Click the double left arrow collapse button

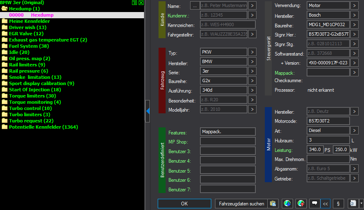pyautogui.click(x=325, y=204)
